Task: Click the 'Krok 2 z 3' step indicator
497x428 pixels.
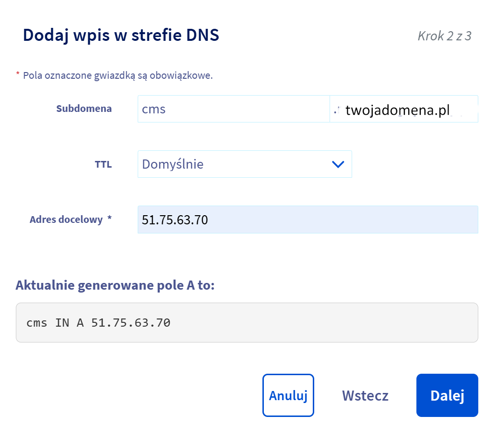Action: pos(444,36)
